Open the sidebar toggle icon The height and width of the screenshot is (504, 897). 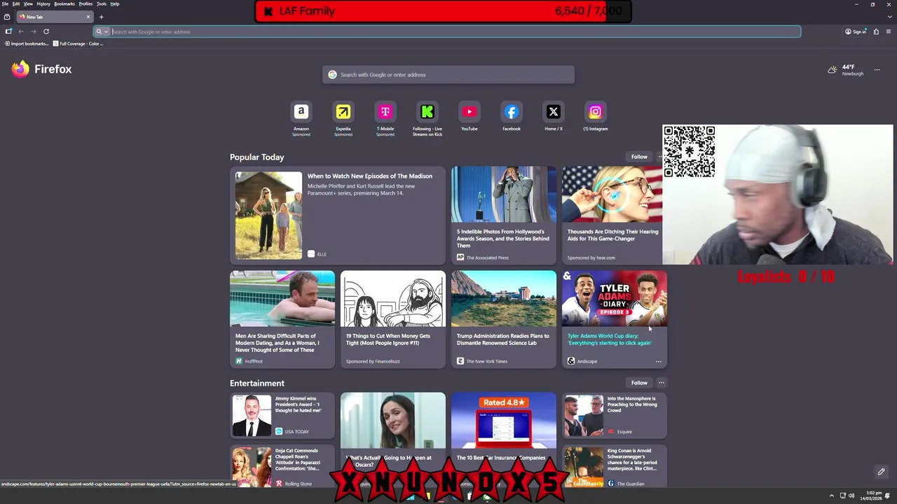(8, 31)
